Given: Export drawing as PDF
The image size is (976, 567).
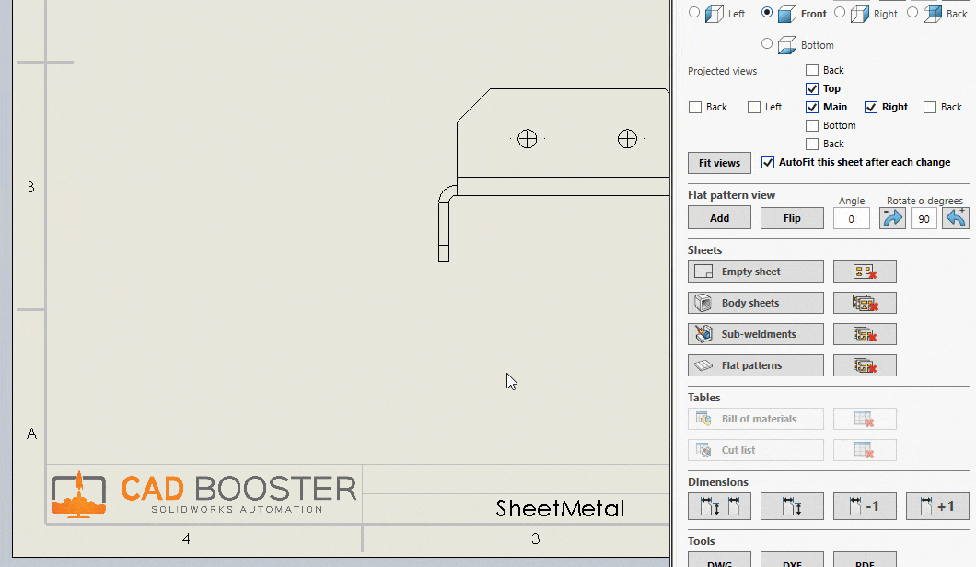Looking at the screenshot, I should tap(865, 560).
